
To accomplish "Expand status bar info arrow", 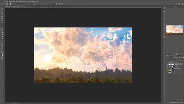I will 21,103.
